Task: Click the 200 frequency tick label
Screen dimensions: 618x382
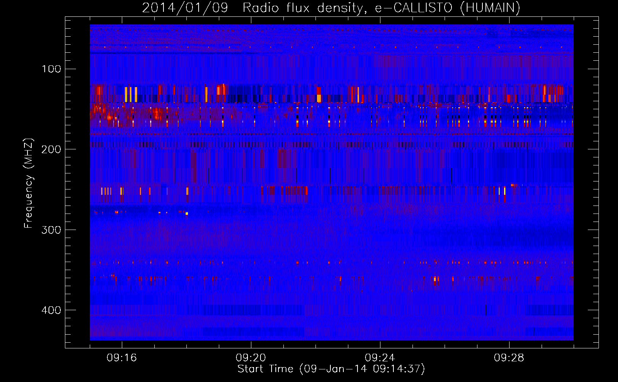Action: tap(51, 149)
